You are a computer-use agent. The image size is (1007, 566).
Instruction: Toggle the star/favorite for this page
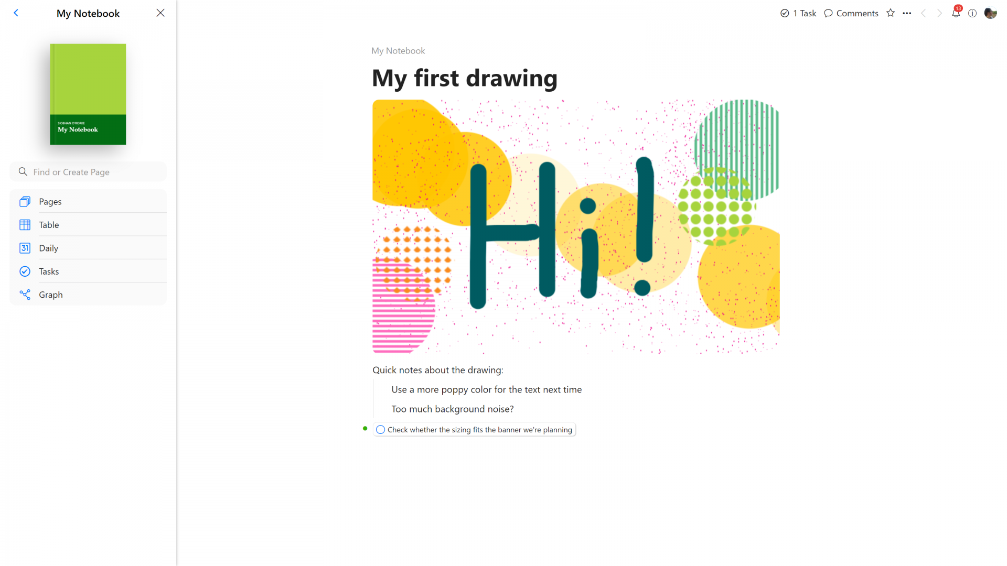[x=891, y=13]
